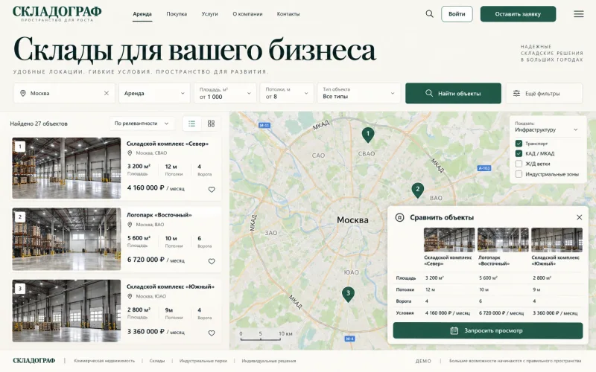Open the Площадь, м² dropdown

pos(226,94)
